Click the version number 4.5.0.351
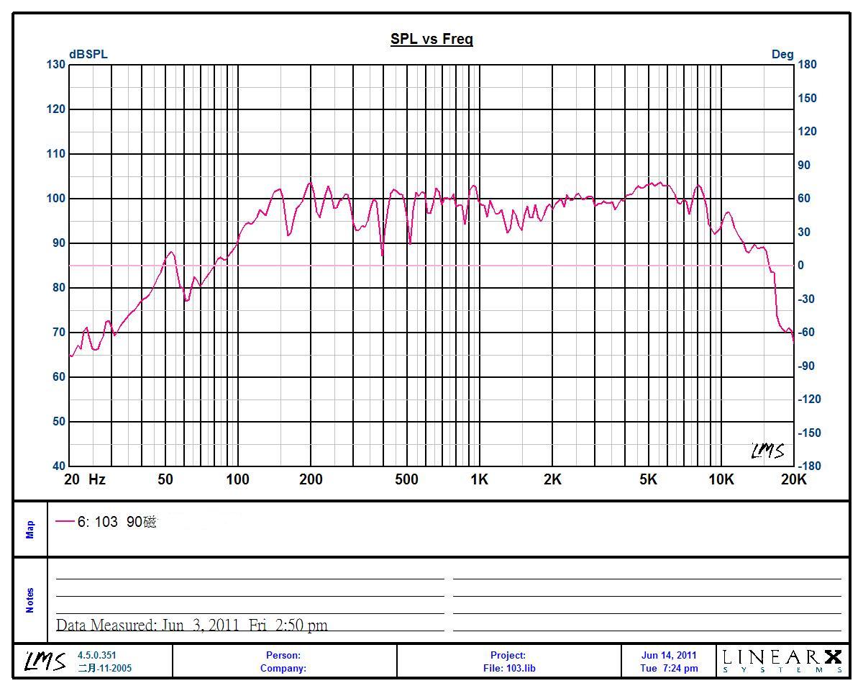Image resolution: width=863 pixels, height=691 pixels. click(x=96, y=655)
